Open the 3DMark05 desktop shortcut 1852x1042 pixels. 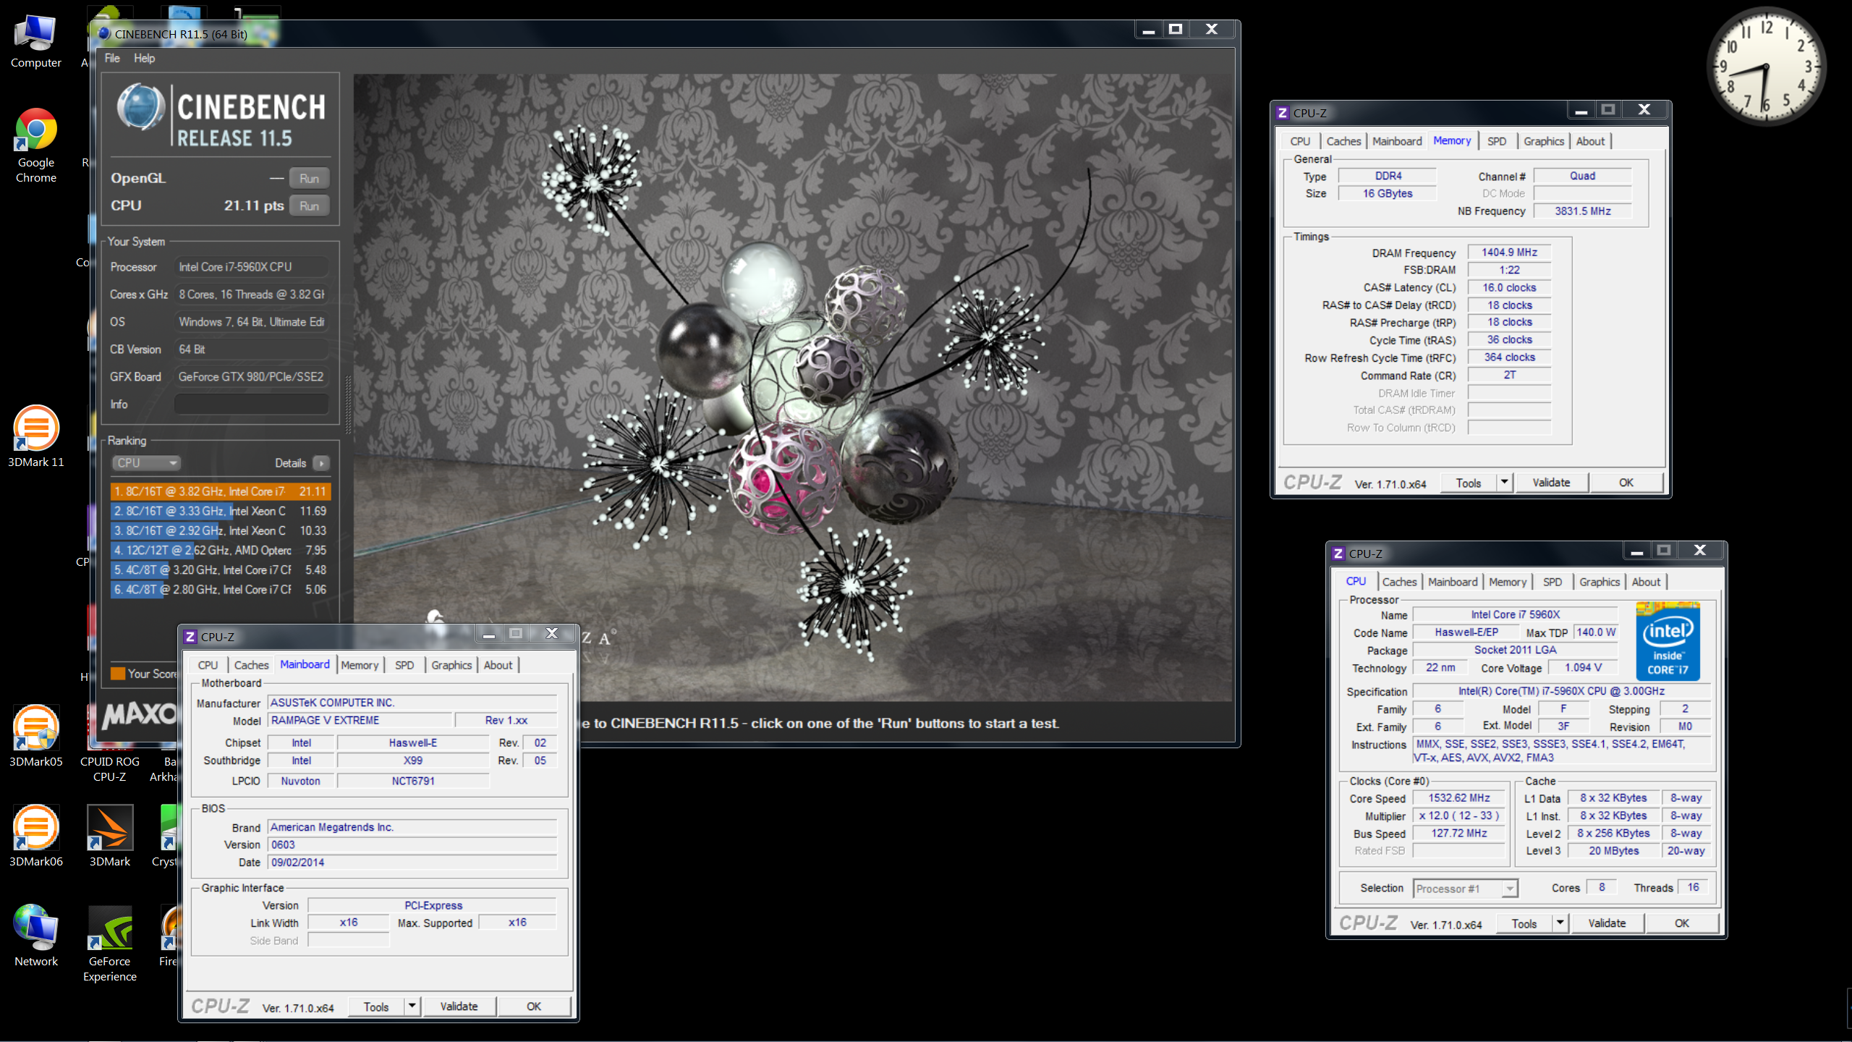pyautogui.click(x=35, y=735)
